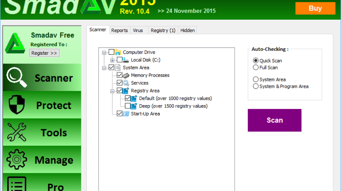Screen dimensions: 341x191
Task: Uncheck the Memory Processes checkbox
Action: tap(120, 75)
